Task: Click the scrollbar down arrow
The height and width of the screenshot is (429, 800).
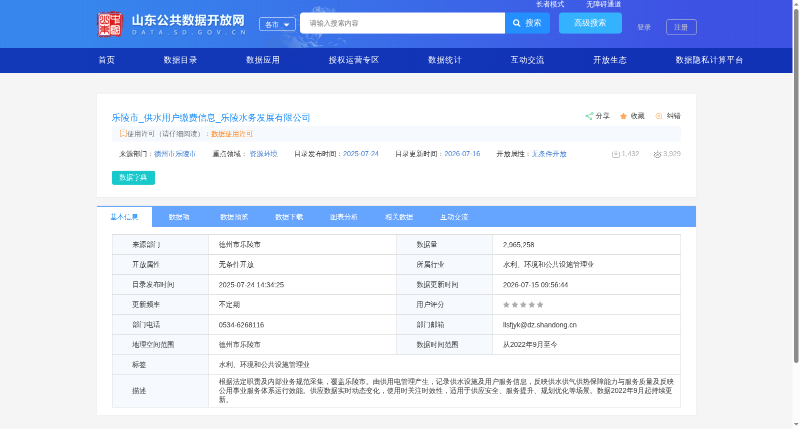Action: [796, 424]
